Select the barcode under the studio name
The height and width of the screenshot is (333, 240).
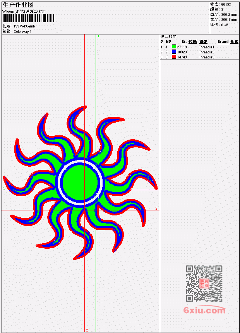(x=29, y=18)
